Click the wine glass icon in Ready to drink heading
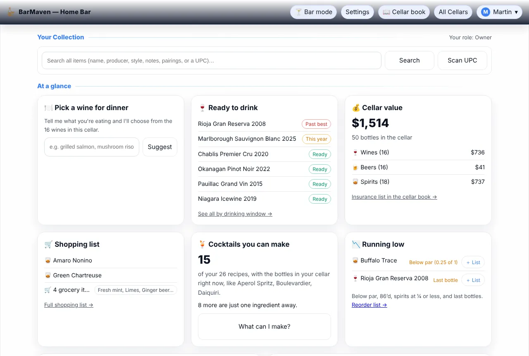The width and height of the screenshot is (529, 356). coord(202,108)
